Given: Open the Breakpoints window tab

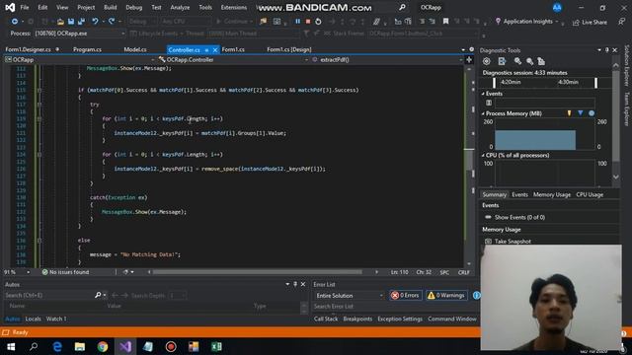Looking at the screenshot, I should (x=357, y=319).
